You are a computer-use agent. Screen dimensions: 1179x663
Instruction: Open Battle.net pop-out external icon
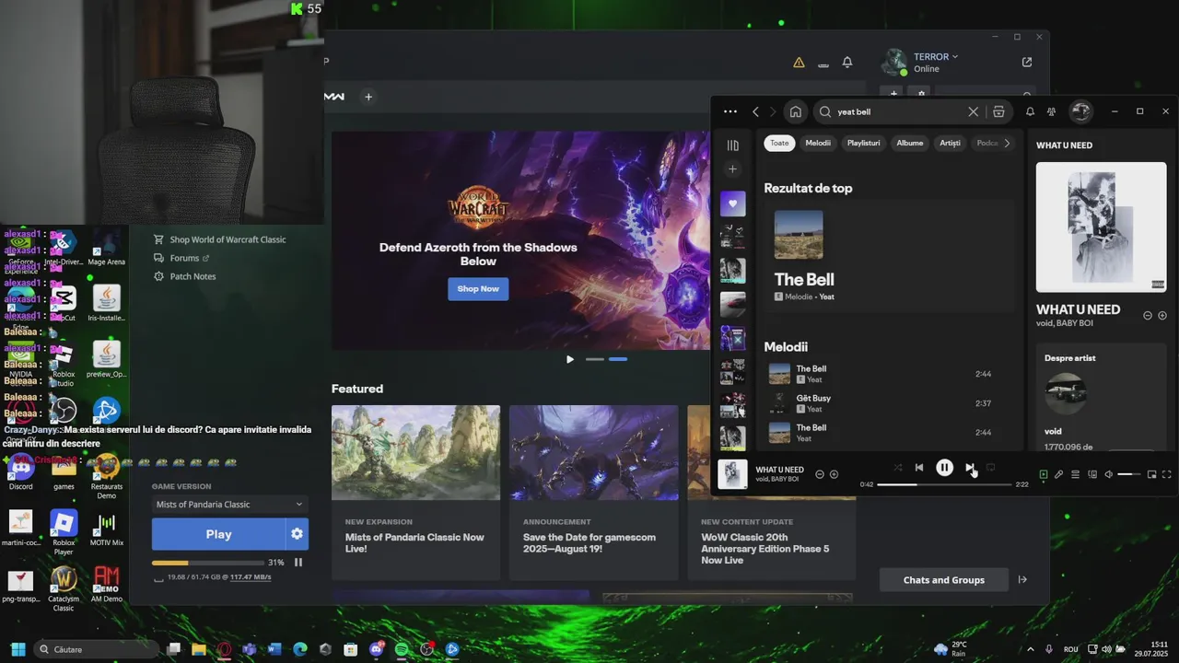pos(1027,63)
